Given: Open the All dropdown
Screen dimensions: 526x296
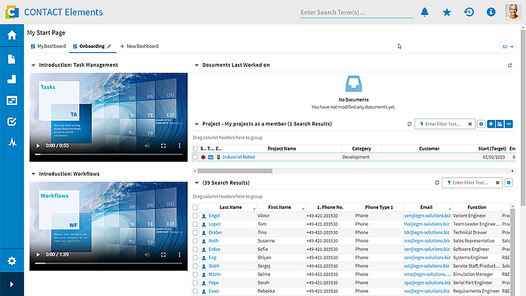Looking at the screenshot, I should click(508, 47).
